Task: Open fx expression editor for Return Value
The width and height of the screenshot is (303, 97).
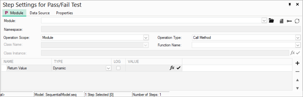Action: point(172,68)
